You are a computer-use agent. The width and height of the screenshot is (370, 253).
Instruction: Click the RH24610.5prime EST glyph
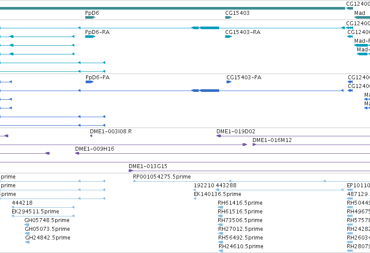[221, 251]
